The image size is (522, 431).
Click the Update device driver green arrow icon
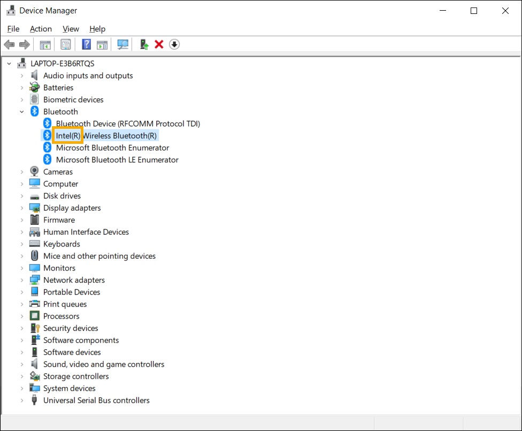144,44
